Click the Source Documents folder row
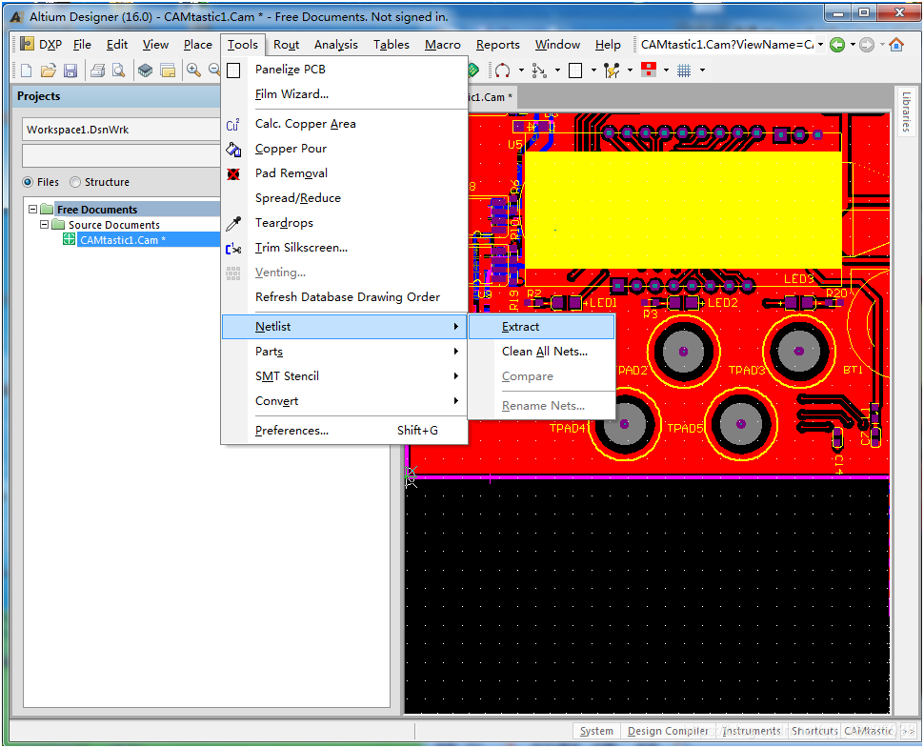This screenshot has height=748, width=924. 113,225
